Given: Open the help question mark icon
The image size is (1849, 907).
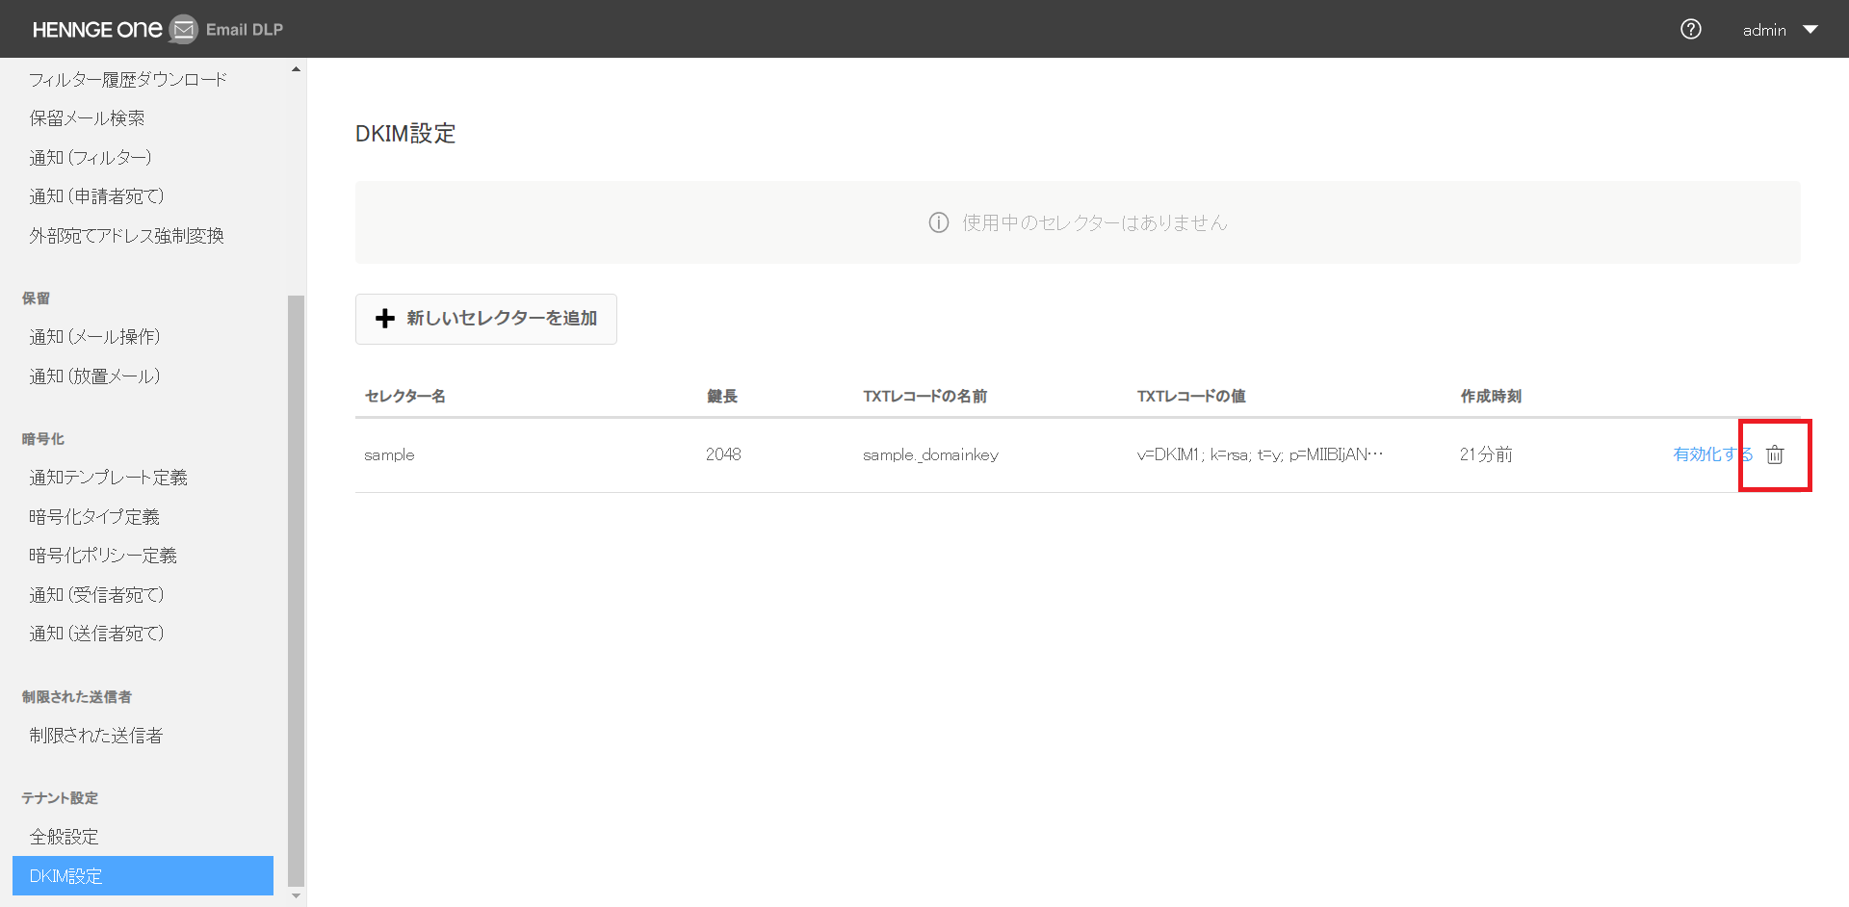Looking at the screenshot, I should 1690,30.
